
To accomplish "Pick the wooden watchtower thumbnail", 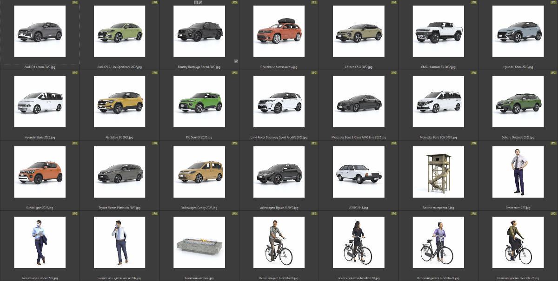I will (438, 172).
